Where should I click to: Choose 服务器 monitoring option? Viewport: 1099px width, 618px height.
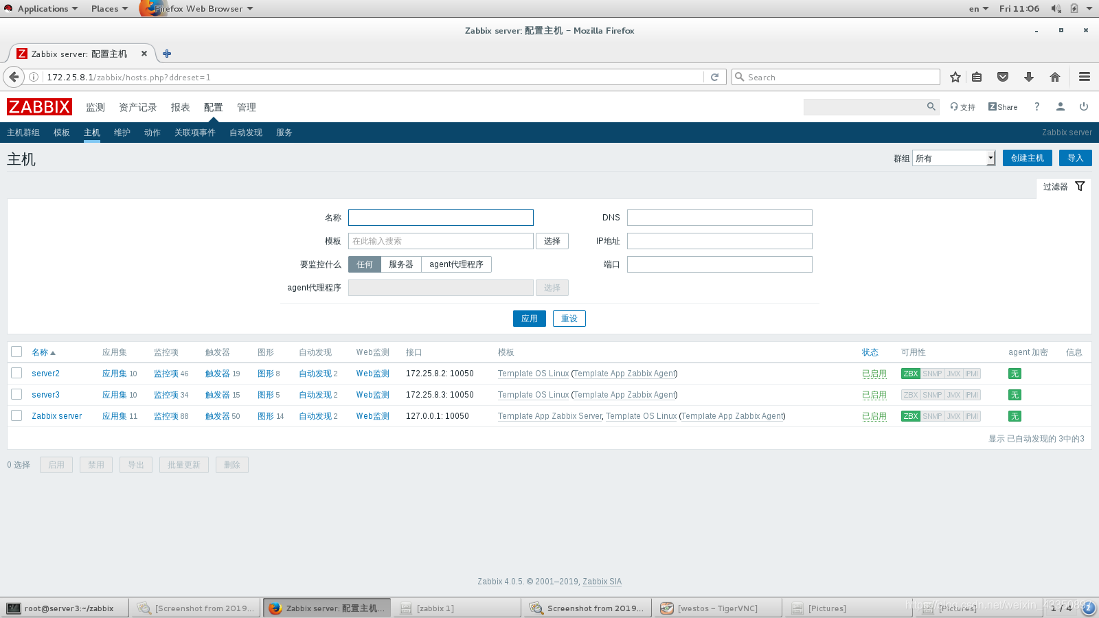click(x=401, y=264)
